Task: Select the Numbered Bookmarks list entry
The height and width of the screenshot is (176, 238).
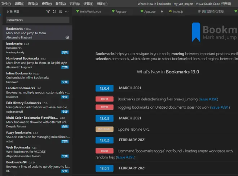Action: pyautogui.click(x=38, y=63)
